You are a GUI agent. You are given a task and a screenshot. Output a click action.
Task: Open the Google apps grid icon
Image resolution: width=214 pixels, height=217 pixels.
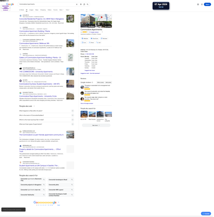[202, 4]
